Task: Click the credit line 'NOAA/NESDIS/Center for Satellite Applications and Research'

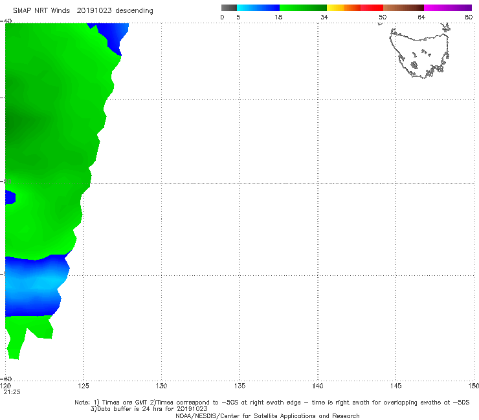Action: click(x=267, y=416)
